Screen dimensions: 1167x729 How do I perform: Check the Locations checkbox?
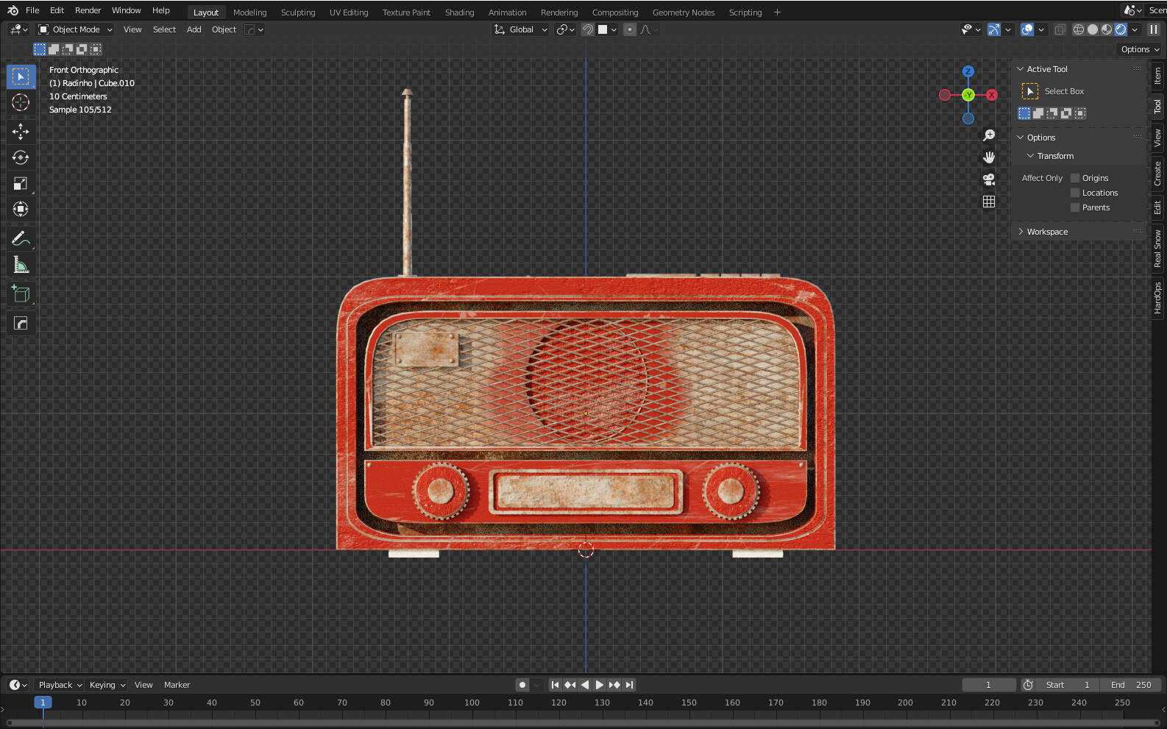1075,193
